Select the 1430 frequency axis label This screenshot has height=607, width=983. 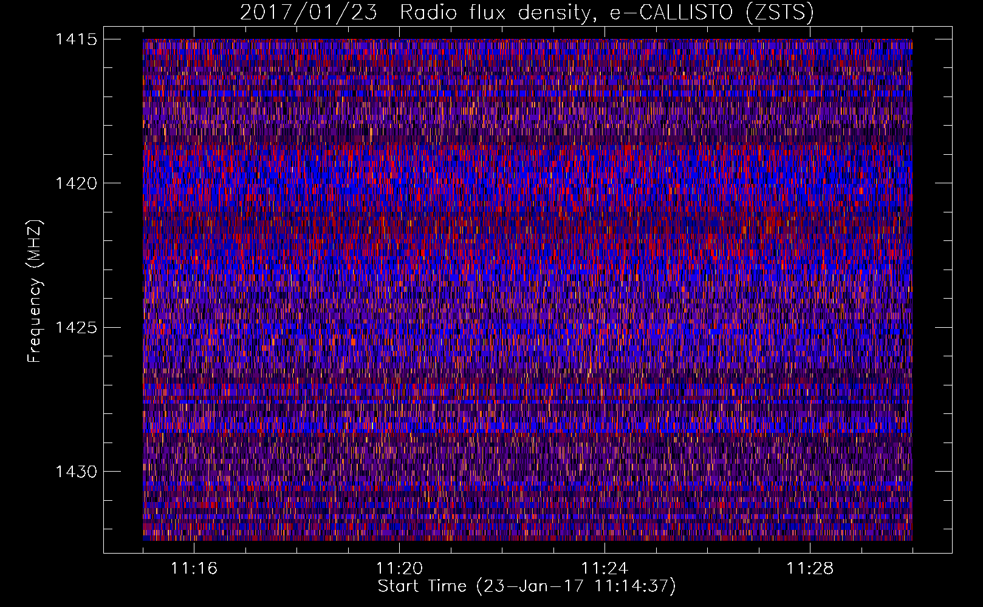coord(77,472)
